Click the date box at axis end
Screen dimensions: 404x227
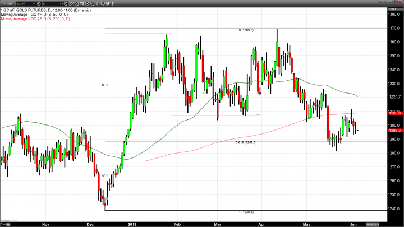373,224
